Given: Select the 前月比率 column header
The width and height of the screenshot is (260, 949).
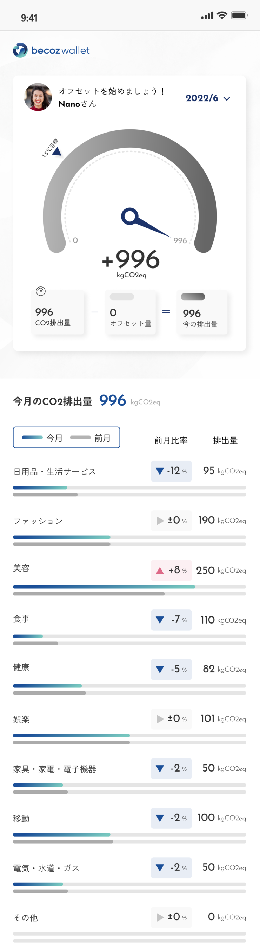Looking at the screenshot, I should point(172,440).
